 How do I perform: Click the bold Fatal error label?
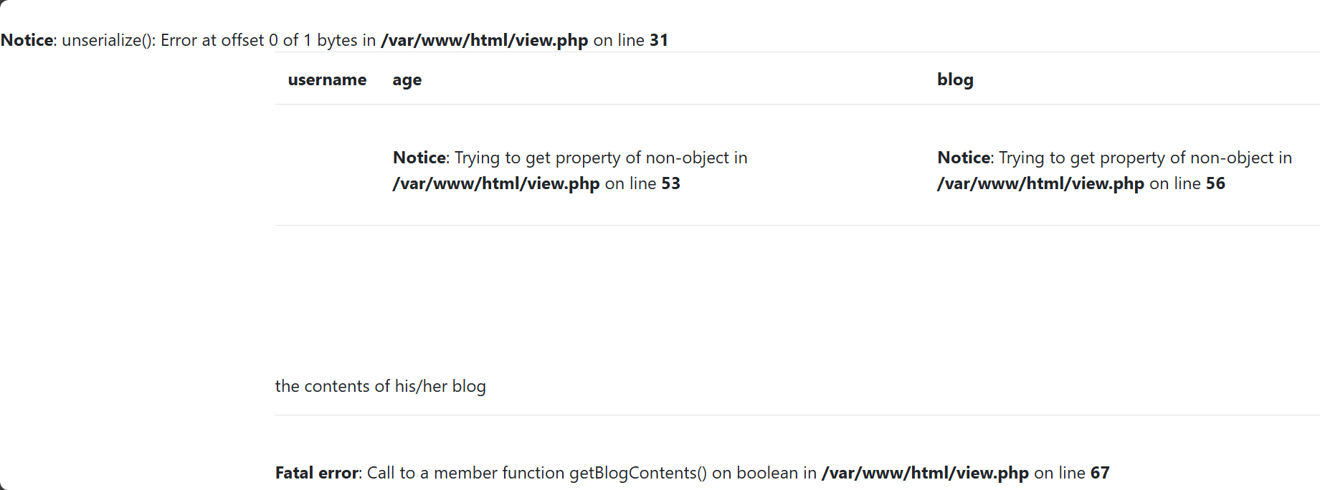[x=316, y=473]
